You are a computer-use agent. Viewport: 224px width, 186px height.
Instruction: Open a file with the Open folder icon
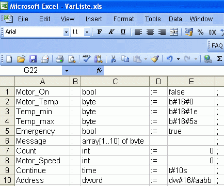[x=21, y=59]
